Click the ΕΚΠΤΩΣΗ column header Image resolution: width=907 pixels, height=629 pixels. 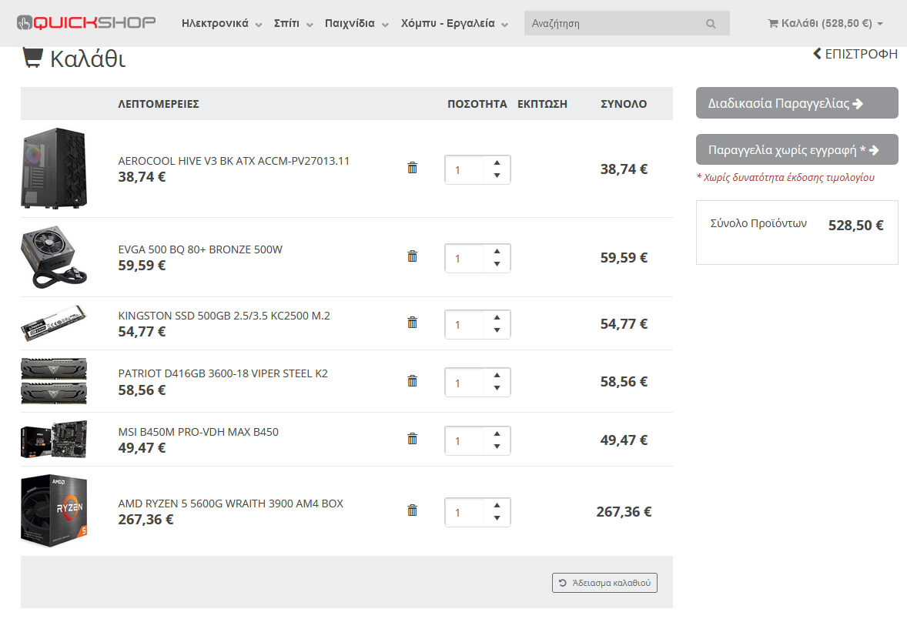pos(542,104)
